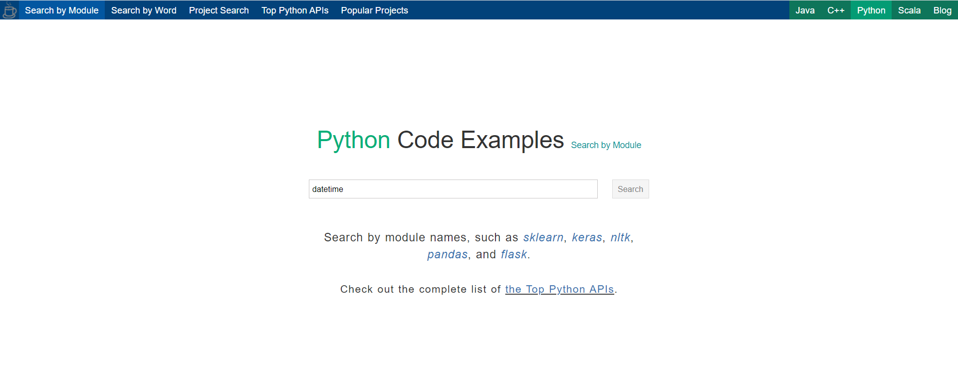Viewport: 958px width, 369px height.
Task: Open the sklearn module link
Action: pyautogui.click(x=543, y=237)
